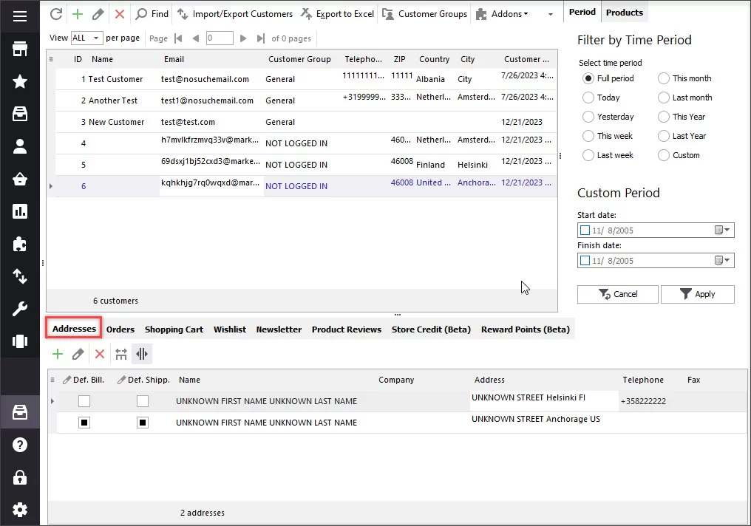Open the addons puzzle sidebar icon
The height and width of the screenshot is (526, 751).
click(20, 244)
